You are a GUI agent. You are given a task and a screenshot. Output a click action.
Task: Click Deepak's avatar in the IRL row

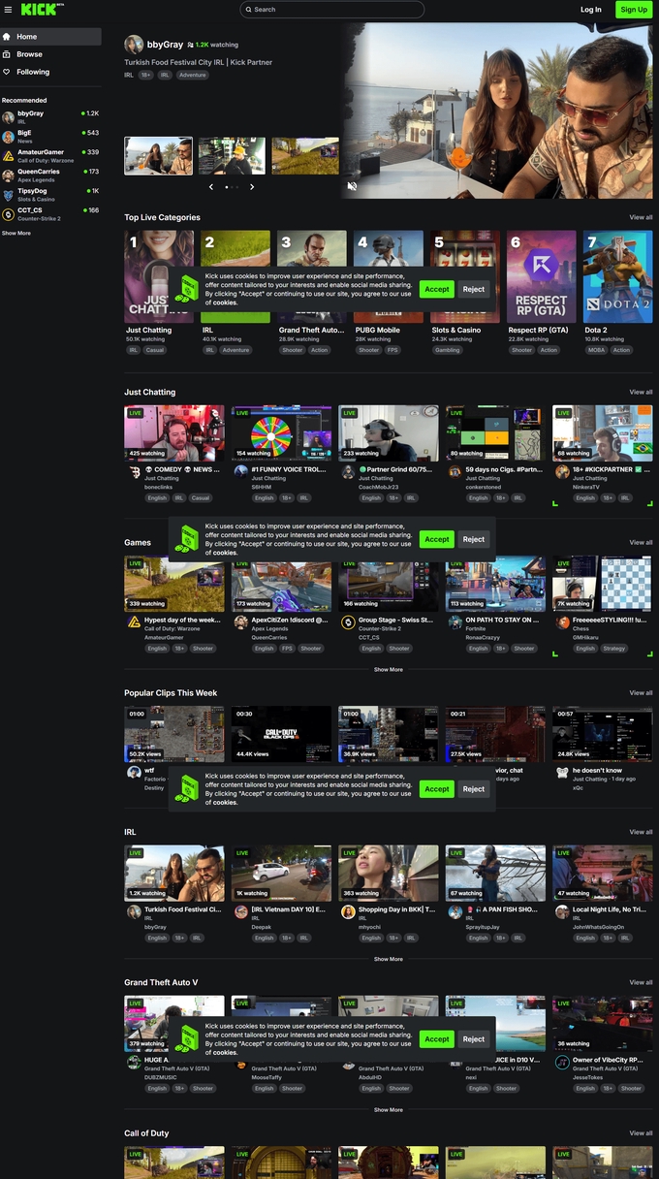click(x=240, y=912)
